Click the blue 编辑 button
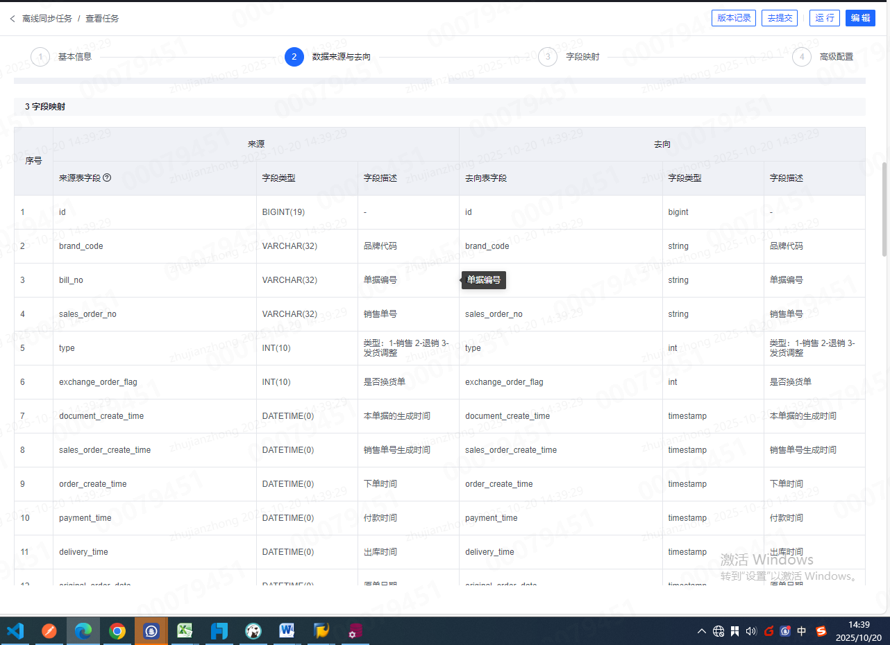The width and height of the screenshot is (890, 645). tap(860, 18)
